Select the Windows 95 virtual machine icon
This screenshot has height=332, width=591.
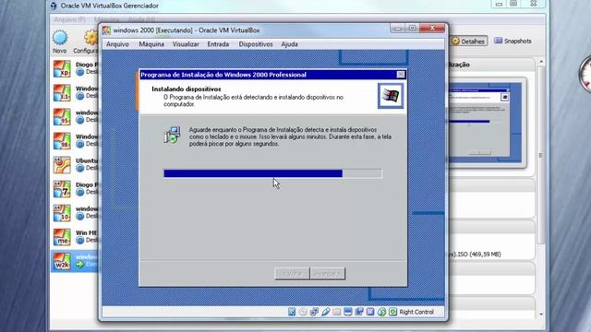point(62,117)
